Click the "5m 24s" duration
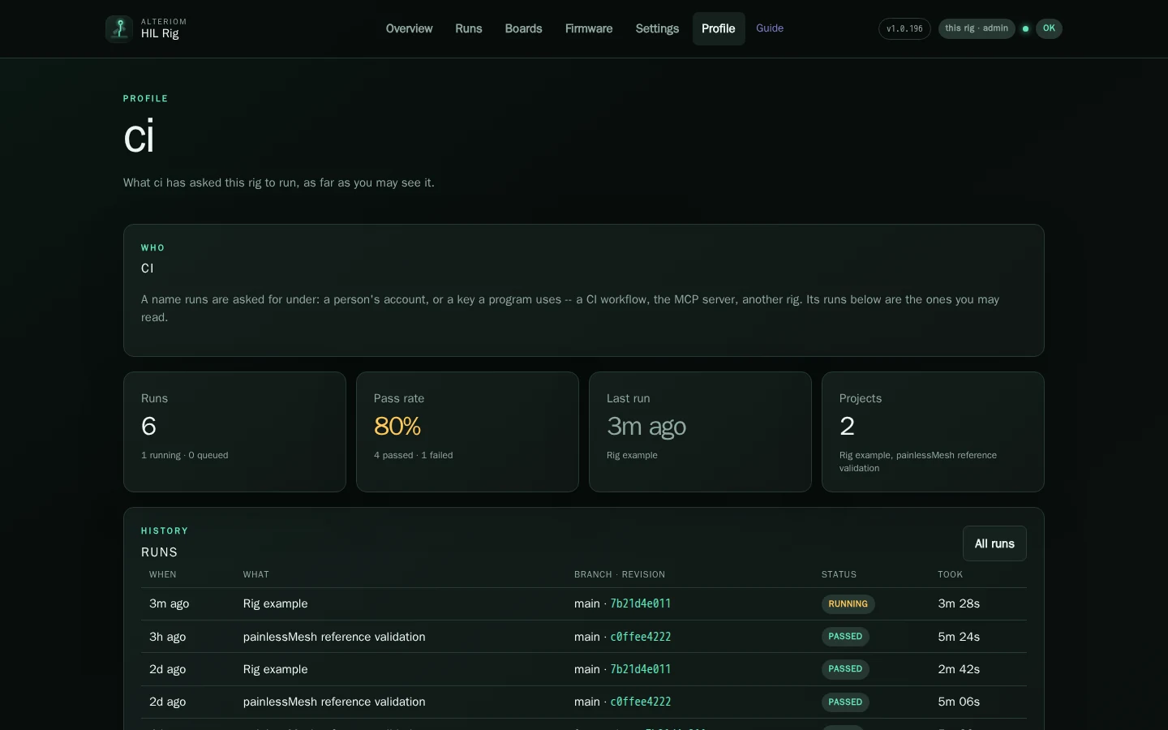Screen dimensions: 1168x730 pyautogui.click(x=959, y=637)
